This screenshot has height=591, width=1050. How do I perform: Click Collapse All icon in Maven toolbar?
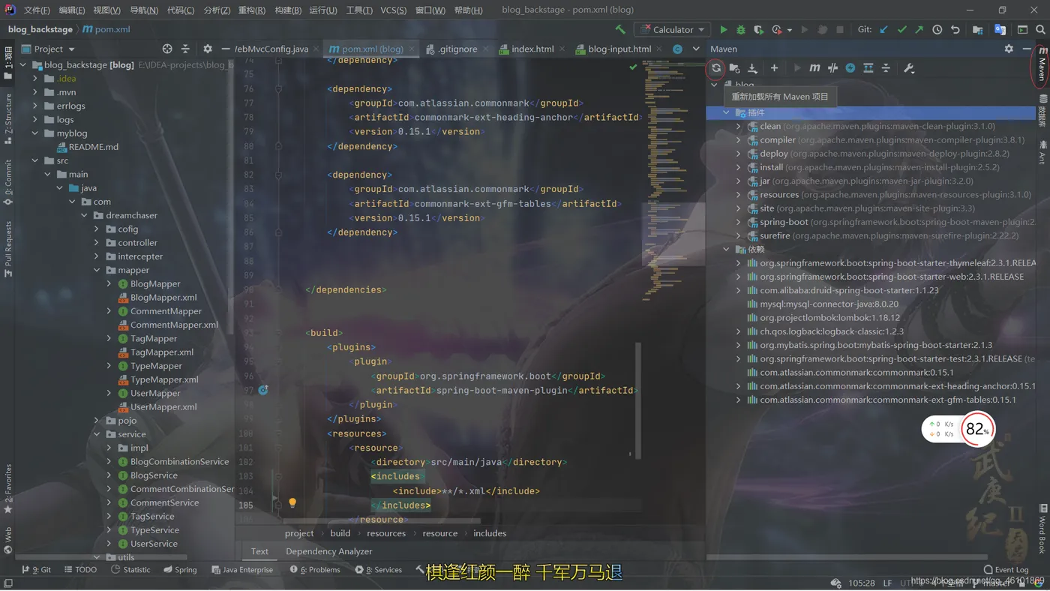(x=886, y=68)
